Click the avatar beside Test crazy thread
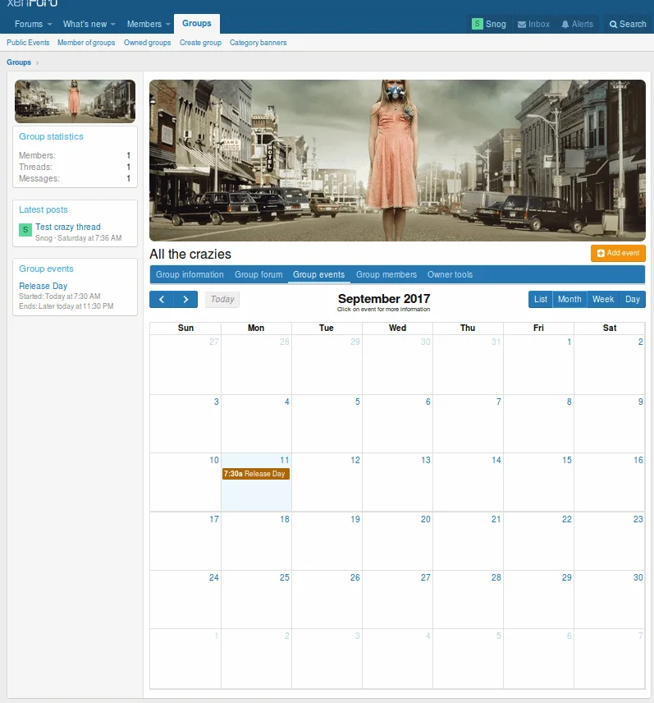Viewport: 654px width, 703px height. click(x=25, y=230)
